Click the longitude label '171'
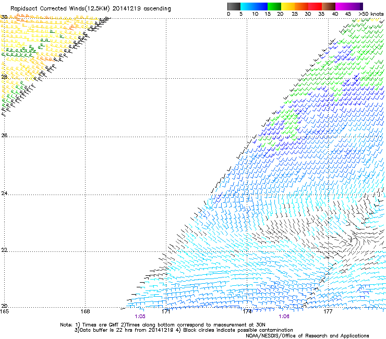Screen dimensions: 386x339 [166, 311]
